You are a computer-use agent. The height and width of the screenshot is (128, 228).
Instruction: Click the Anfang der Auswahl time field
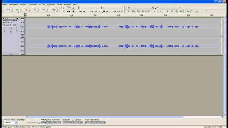51,123
